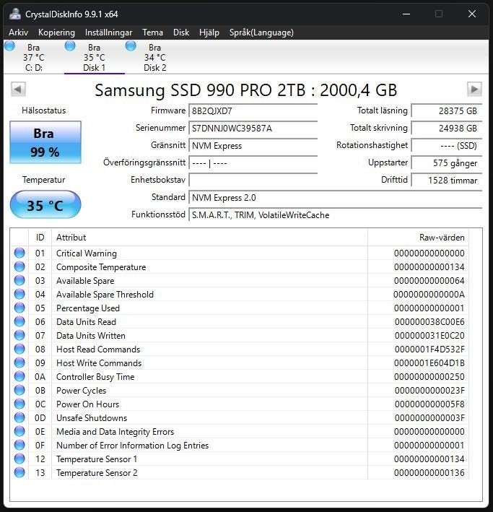Click the status orb for Temperature Sensor 2
493x512 pixels.
(19, 472)
